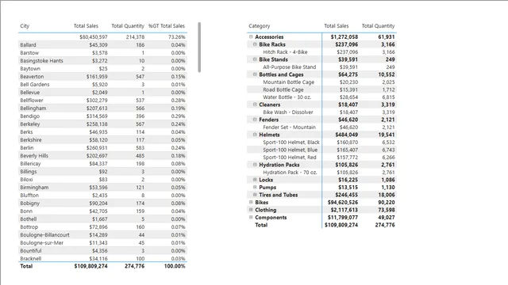
Task: Collapse the Accessories category
Action: [251, 37]
